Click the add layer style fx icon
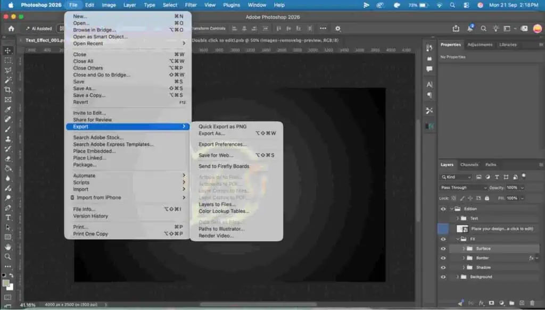 (x=481, y=303)
